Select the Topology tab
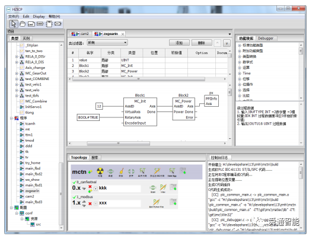 79,157
